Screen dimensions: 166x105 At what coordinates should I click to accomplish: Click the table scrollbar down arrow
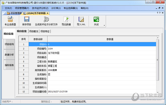(x=158, y=92)
